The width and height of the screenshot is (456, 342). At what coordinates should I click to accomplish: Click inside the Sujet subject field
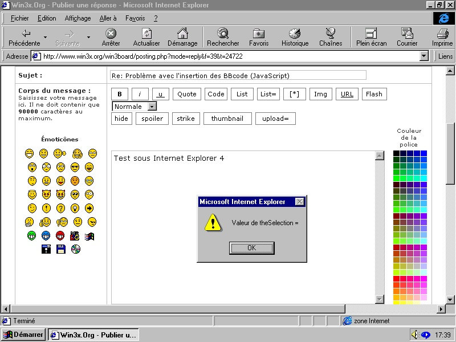point(238,76)
